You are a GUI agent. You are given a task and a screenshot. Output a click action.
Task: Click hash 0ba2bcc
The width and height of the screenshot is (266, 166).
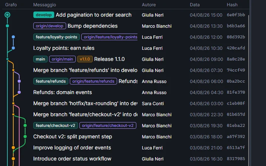(236, 81)
